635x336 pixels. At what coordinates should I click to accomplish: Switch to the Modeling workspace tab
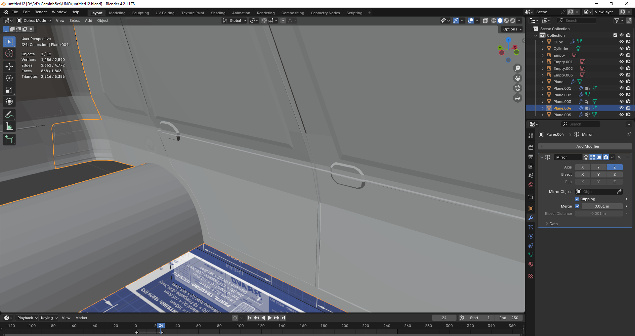pyautogui.click(x=117, y=13)
